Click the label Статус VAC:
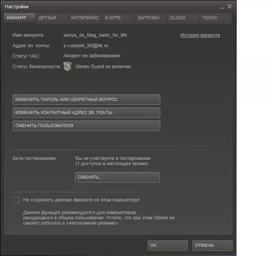This screenshot has height=256, width=269. tap(26, 56)
